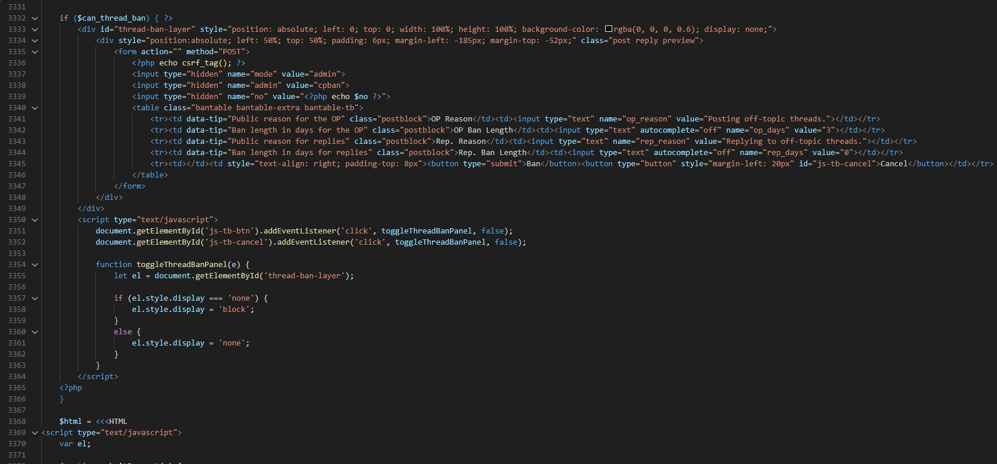Click the name "rep_days" attribute value
The image size is (997, 464).
(785, 153)
